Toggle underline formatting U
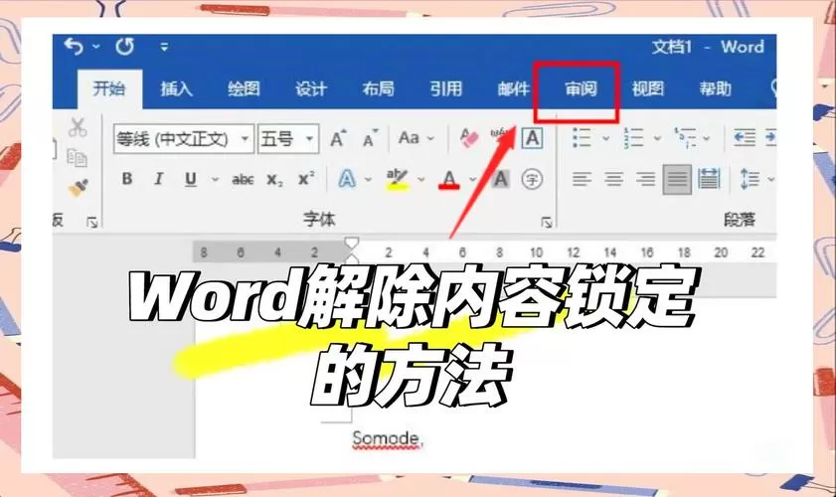This screenshot has width=836, height=497. (190, 179)
